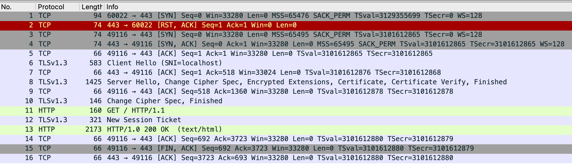Select the FIN, ACK packet 15
Screen dimensions: 572x168
tap(286, 149)
